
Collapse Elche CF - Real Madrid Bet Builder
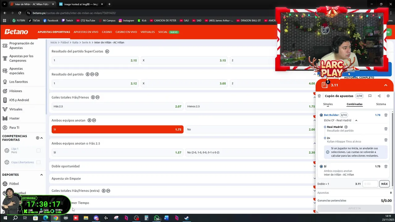tap(356, 121)
